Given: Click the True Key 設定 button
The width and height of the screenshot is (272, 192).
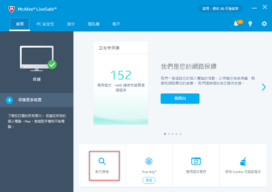Looking at the screenshot, I should coord(149,180).
